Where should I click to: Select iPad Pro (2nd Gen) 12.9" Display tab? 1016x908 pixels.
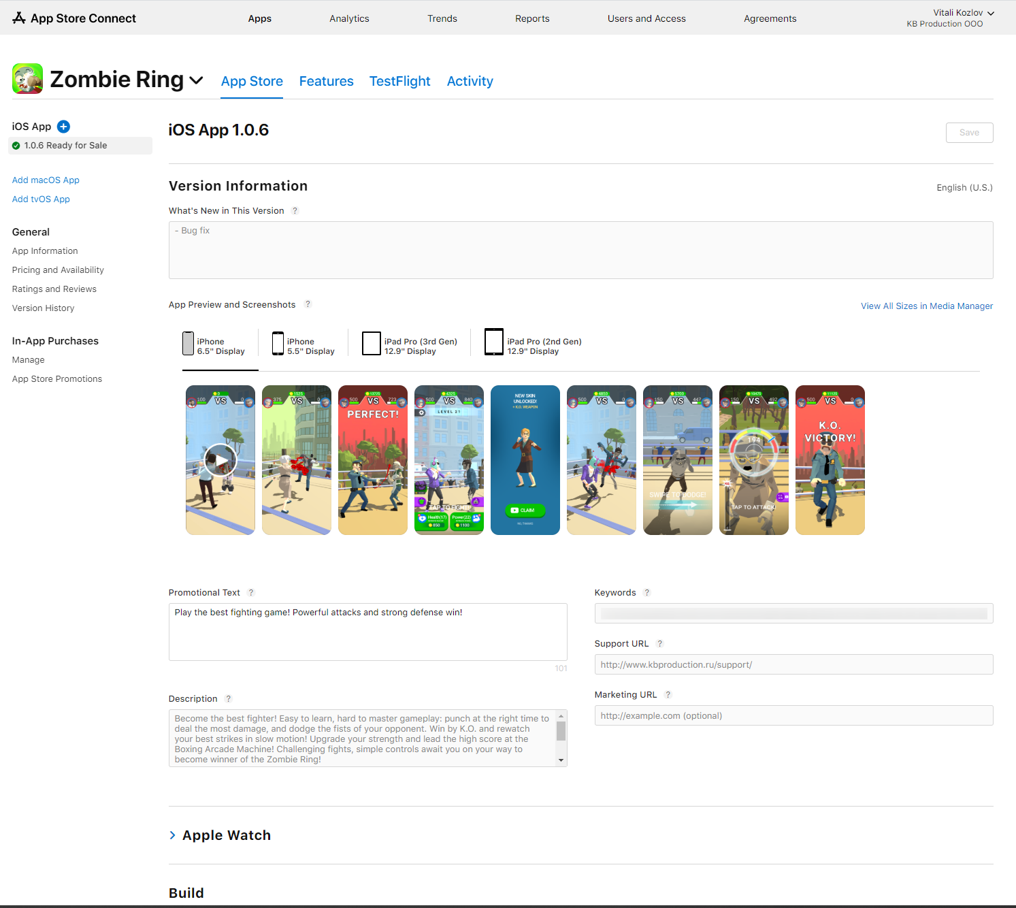534,346
